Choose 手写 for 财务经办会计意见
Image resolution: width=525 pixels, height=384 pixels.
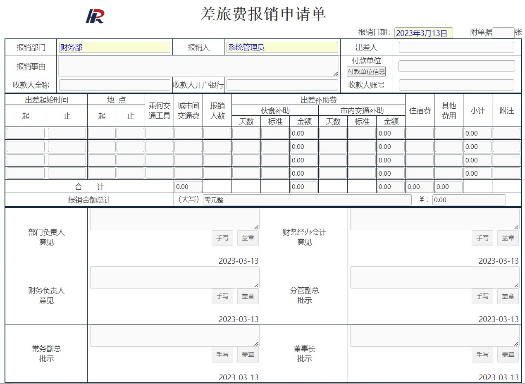click(x=482, y=238)
